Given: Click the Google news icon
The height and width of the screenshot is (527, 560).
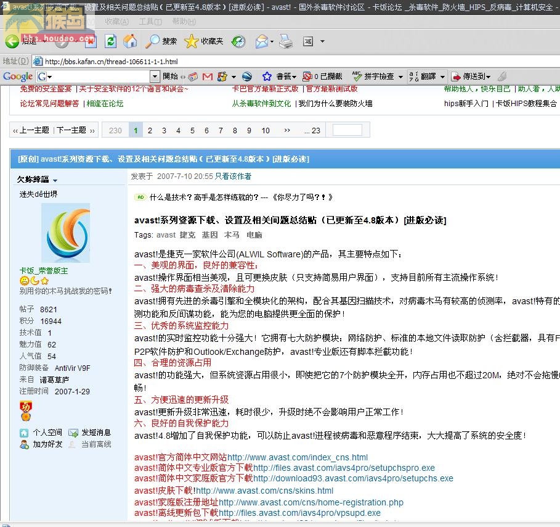Looking at the screenshot, I should coord(193,77).
